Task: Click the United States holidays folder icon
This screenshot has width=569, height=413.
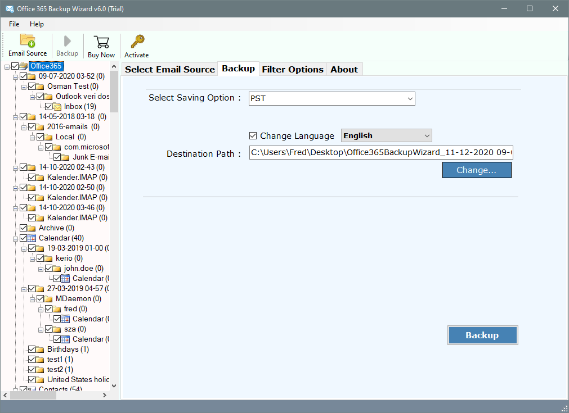Action: pyautogui.click(x=40, y=380)
